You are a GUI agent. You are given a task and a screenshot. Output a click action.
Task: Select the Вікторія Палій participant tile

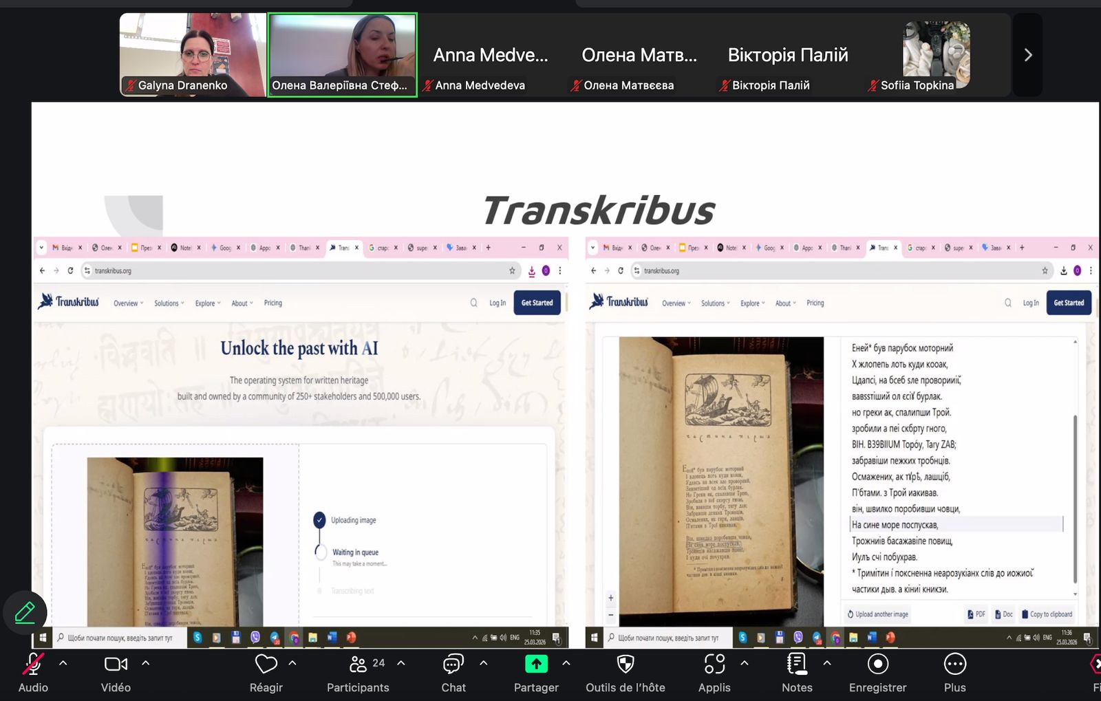pos(788,55)
